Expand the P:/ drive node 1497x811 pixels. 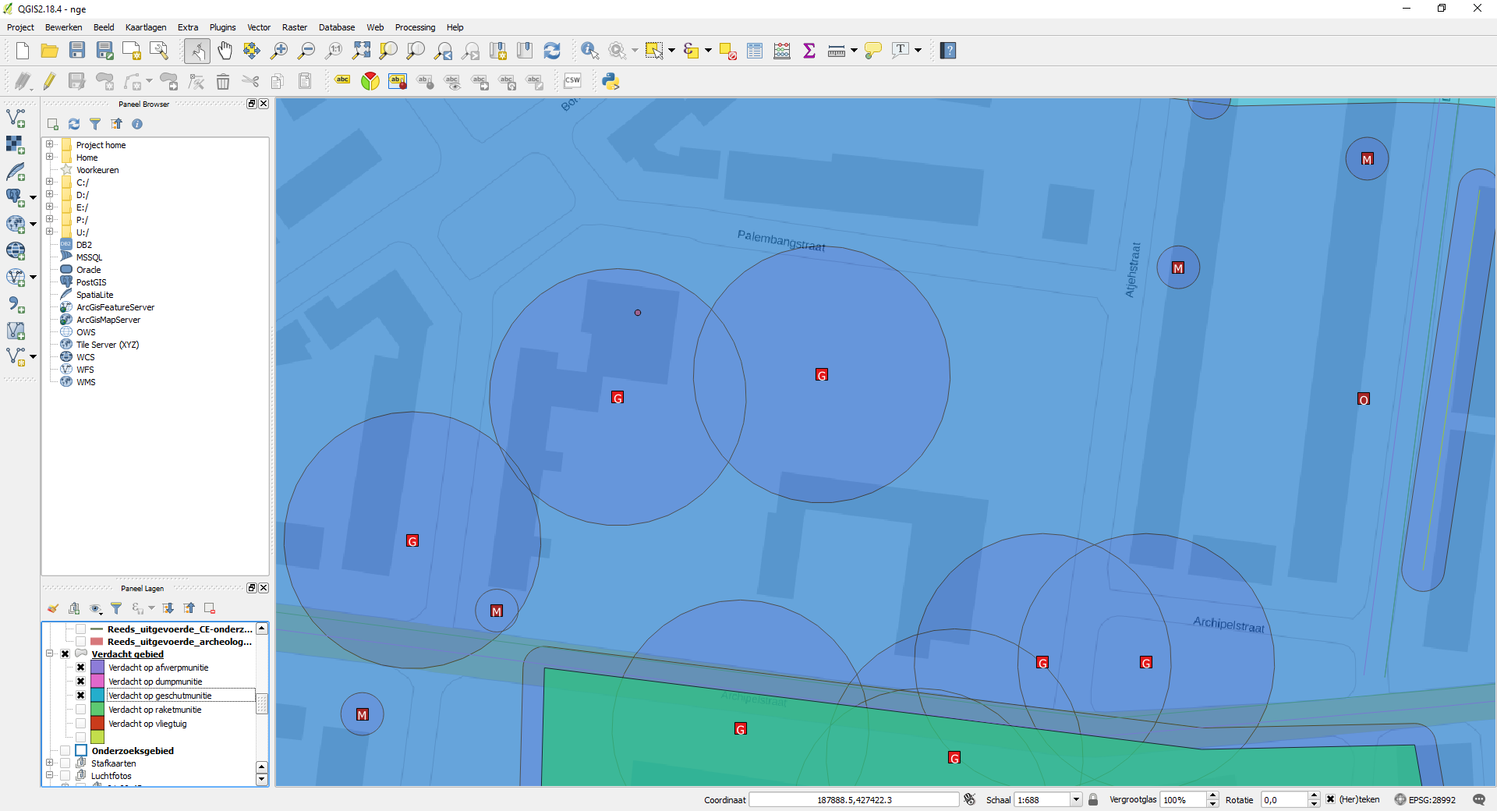point(50,219)
